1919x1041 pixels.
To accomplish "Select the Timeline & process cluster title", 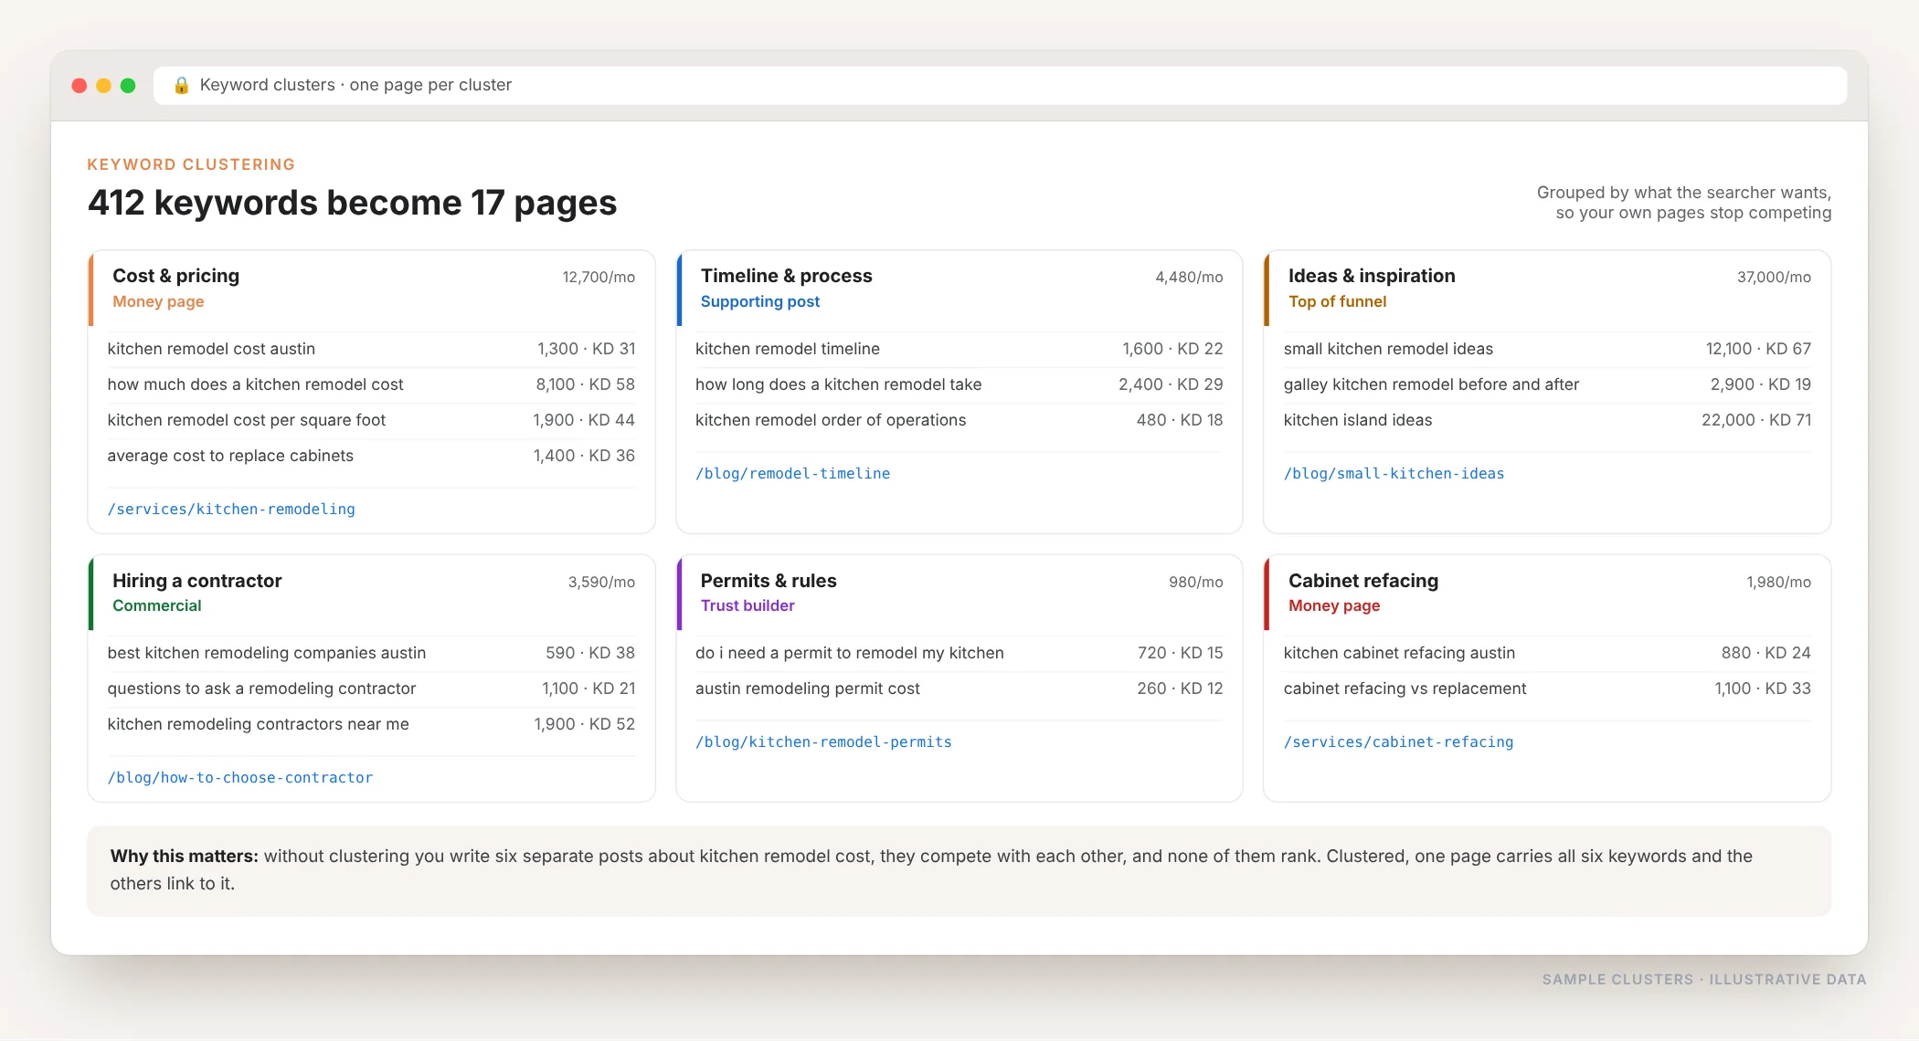I will [786, 276].
